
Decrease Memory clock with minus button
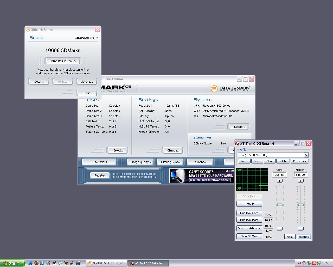coord(300,229)
